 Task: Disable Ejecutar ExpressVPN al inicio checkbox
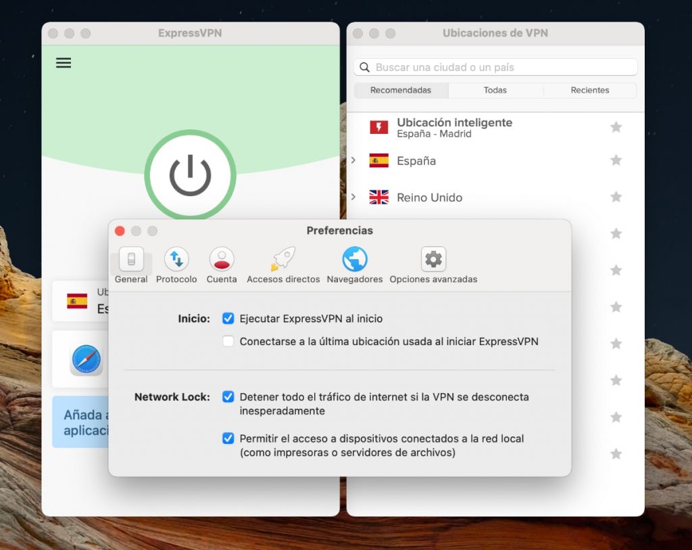pos(228,318)
